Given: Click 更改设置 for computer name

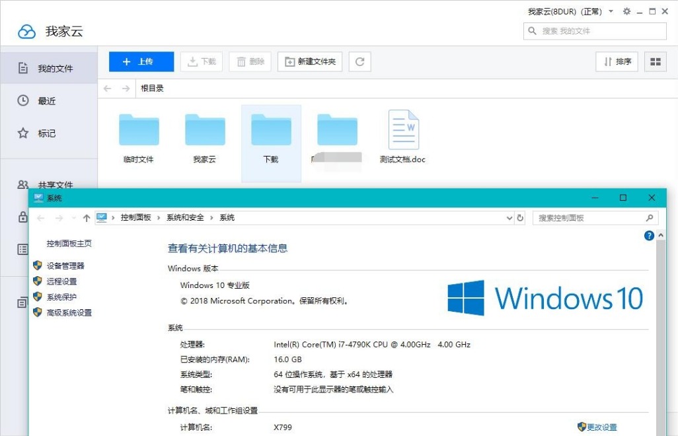Looking at the screenshot, I should (602, 427).
